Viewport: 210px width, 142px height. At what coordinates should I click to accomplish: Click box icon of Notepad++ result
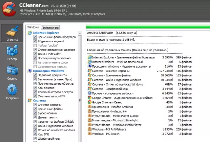click(90, 111)
